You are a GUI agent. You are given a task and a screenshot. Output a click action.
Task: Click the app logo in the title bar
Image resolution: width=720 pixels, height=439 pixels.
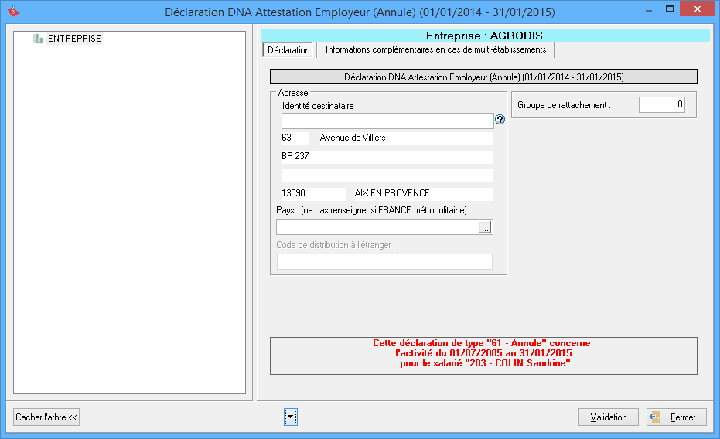pos(12,12)
